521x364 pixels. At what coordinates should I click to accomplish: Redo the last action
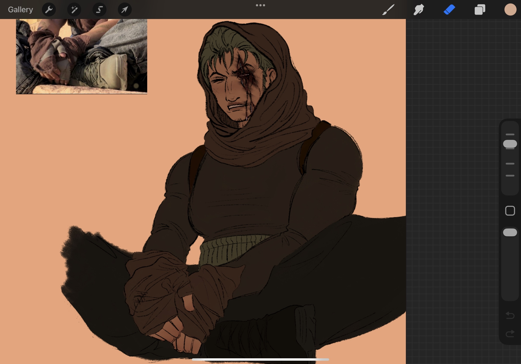[510, 333]
